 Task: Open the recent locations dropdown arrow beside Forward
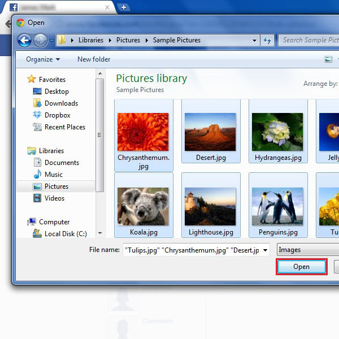[x=51, y=40]
